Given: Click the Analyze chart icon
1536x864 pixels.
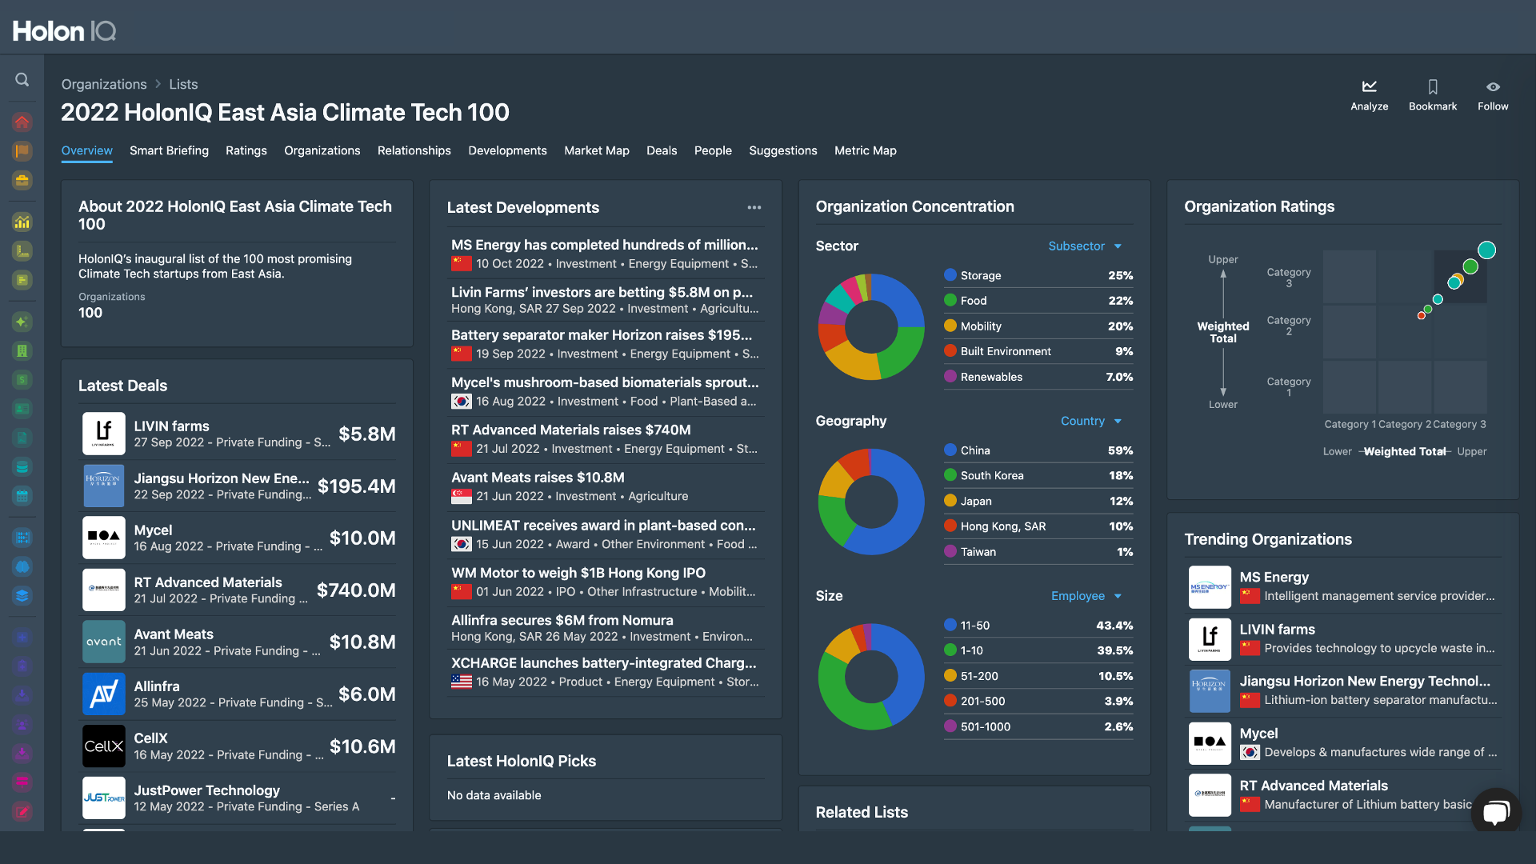Looking at the screenshot, I should [1369, 86].
